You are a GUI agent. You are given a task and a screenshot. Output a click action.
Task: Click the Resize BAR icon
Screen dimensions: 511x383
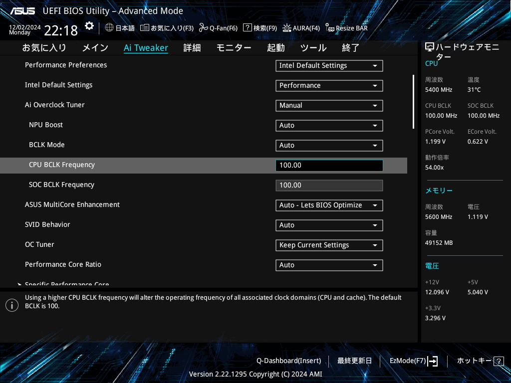point(329,28)
